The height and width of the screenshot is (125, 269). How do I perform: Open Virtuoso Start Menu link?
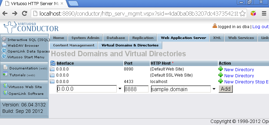26,57
